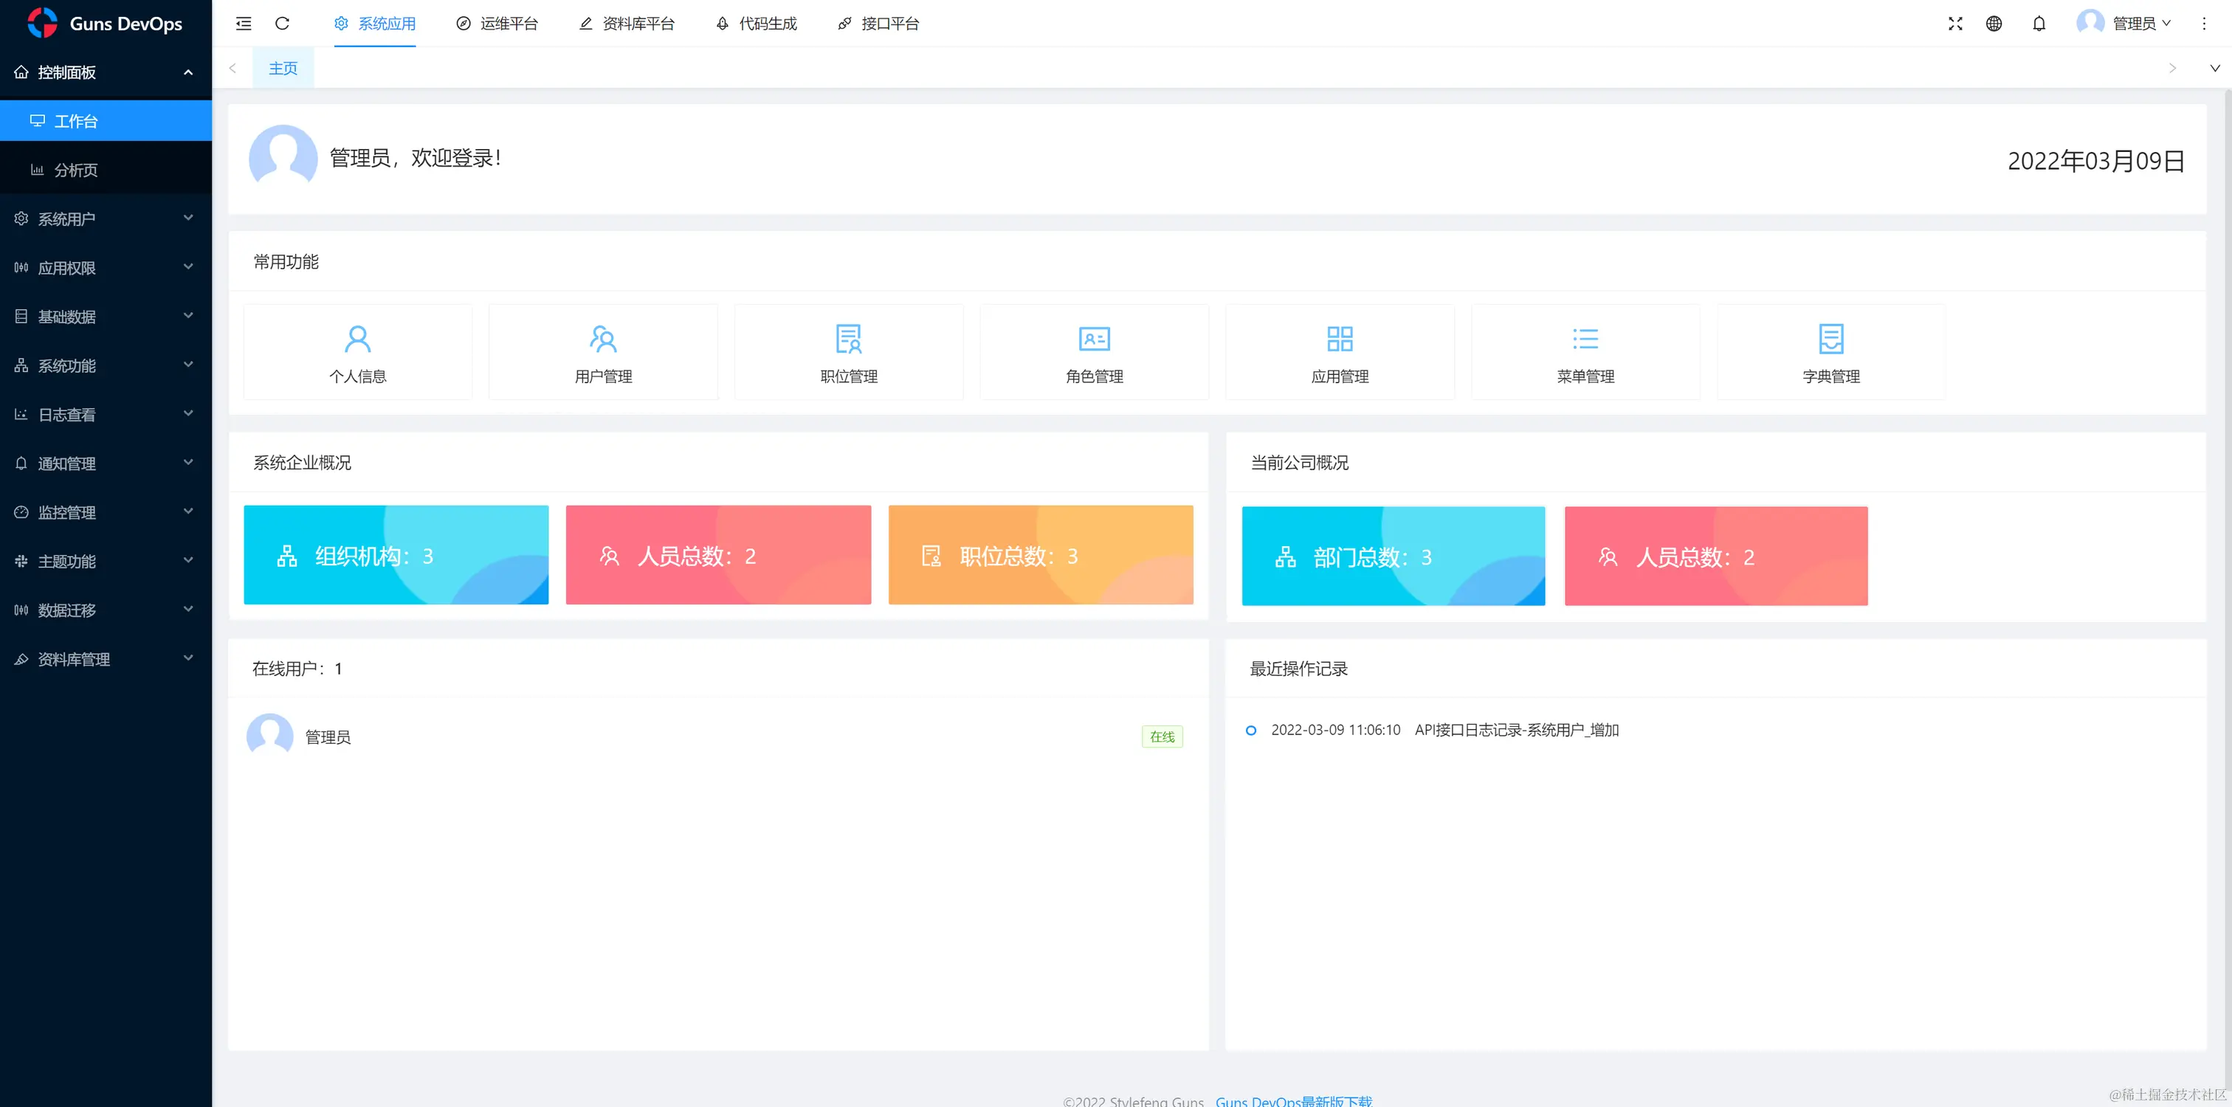The width and height of the screenshot is (2232, 1107).
Task: Collapse the 控制面板 sidebar group
Action: pos(106,72)
